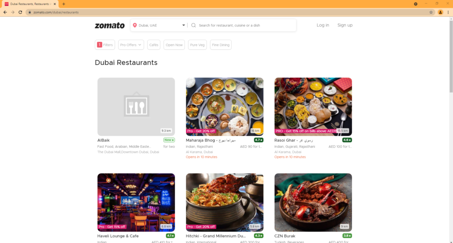Viewport: 453px width, 243px height.
Task: Select the Fine Dining filter
Action: (x=221, y=45)
